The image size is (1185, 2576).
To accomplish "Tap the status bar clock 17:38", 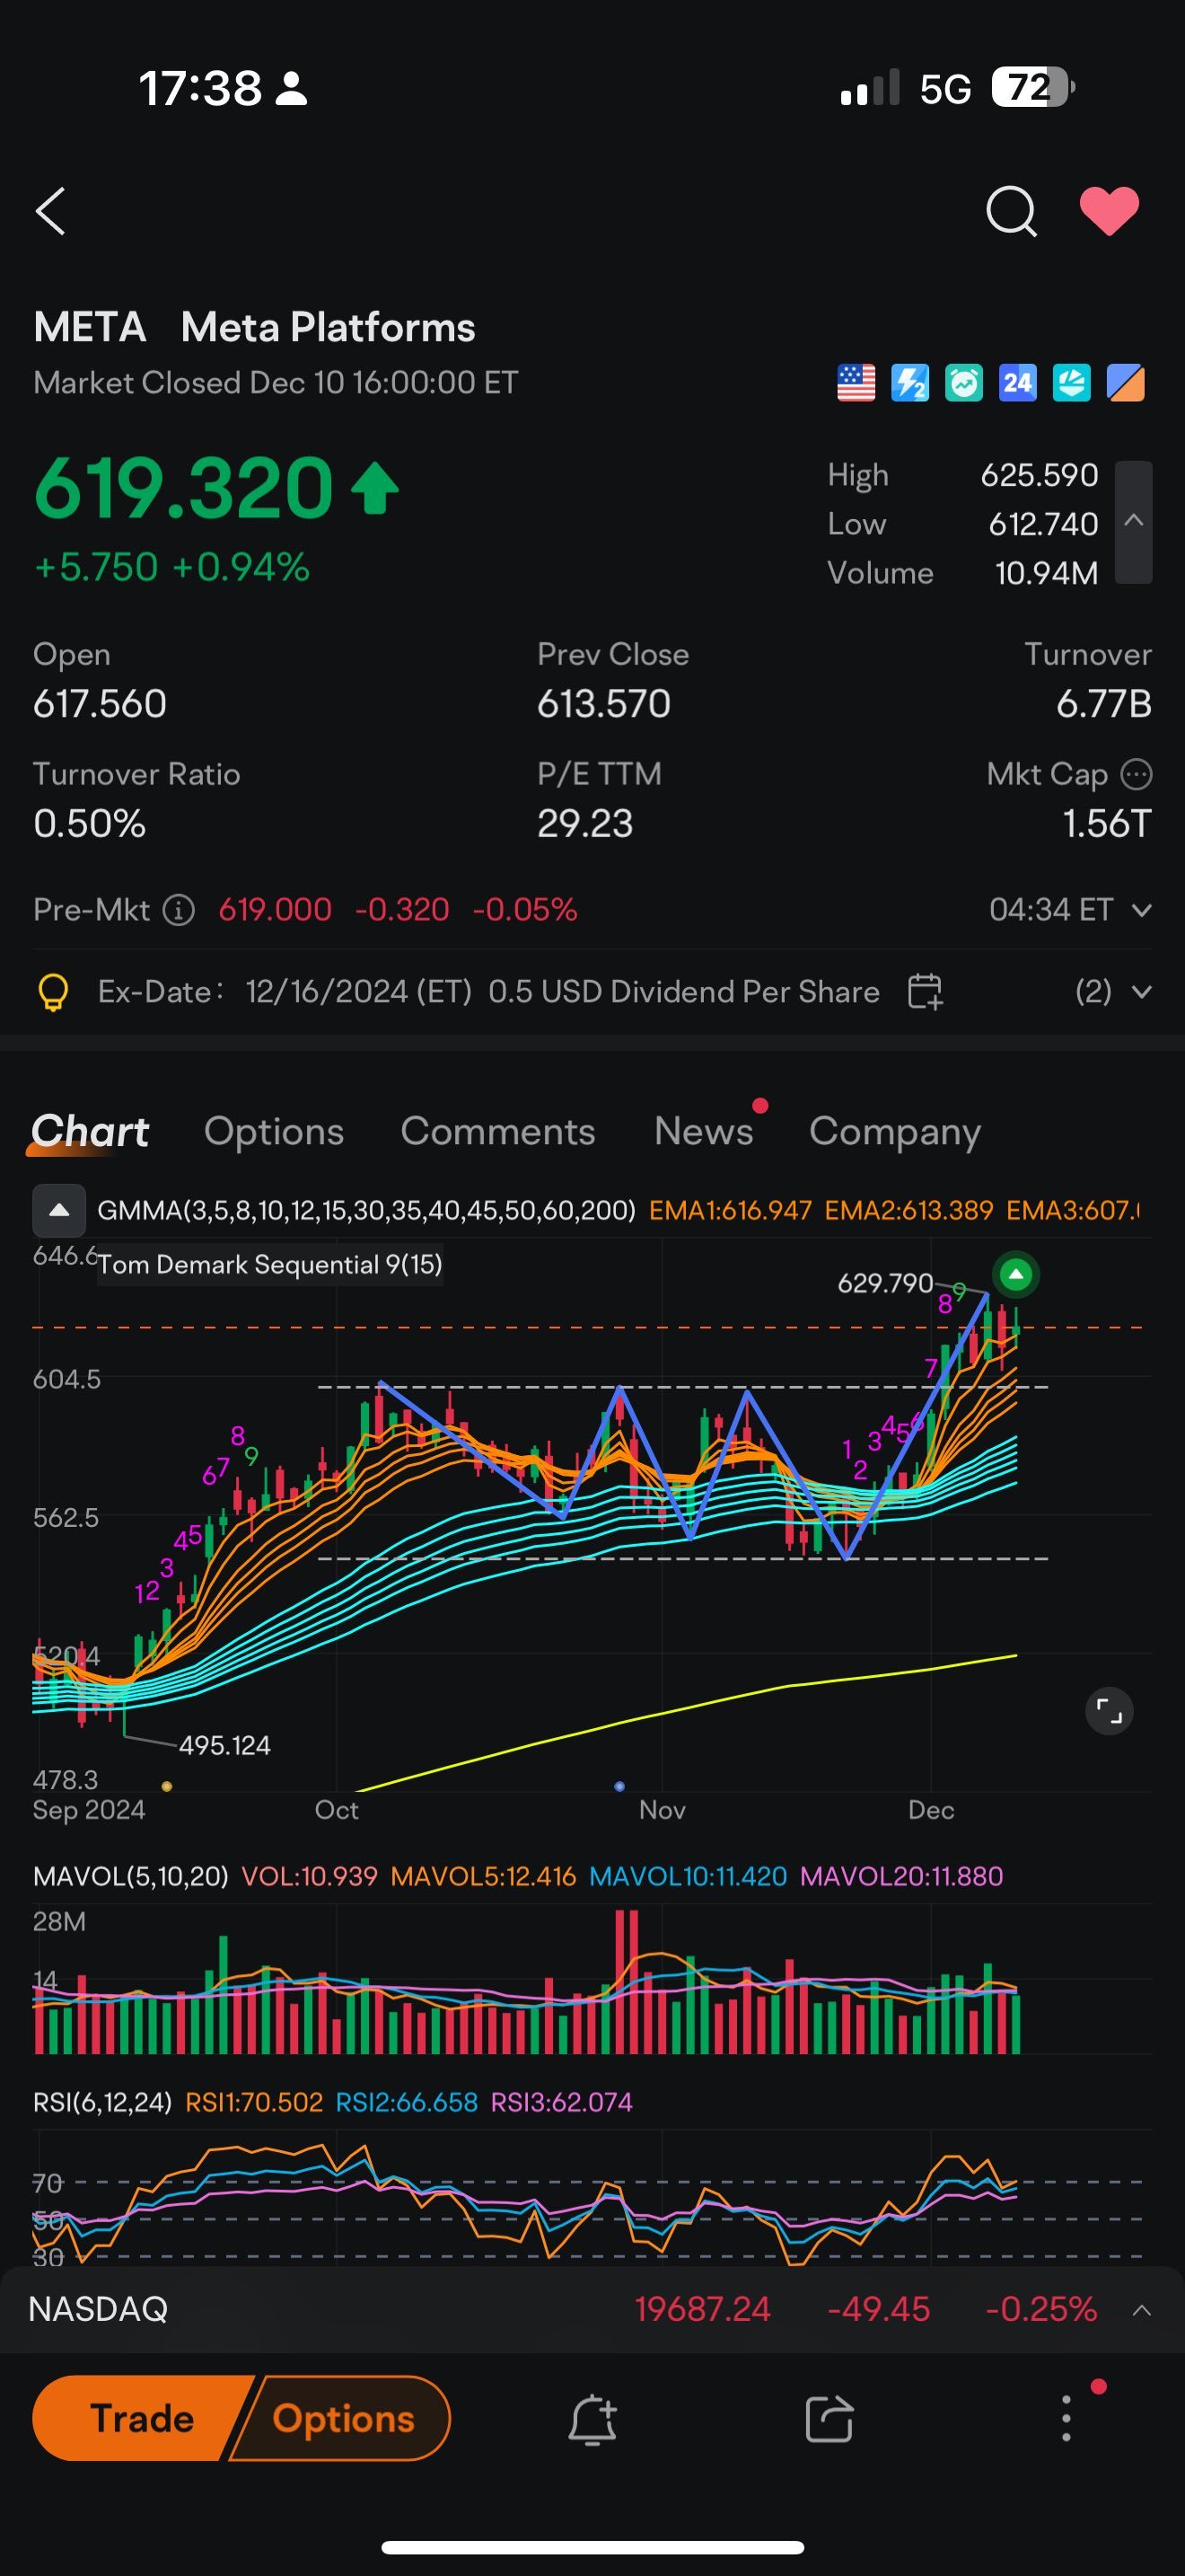I will point(200,88).
